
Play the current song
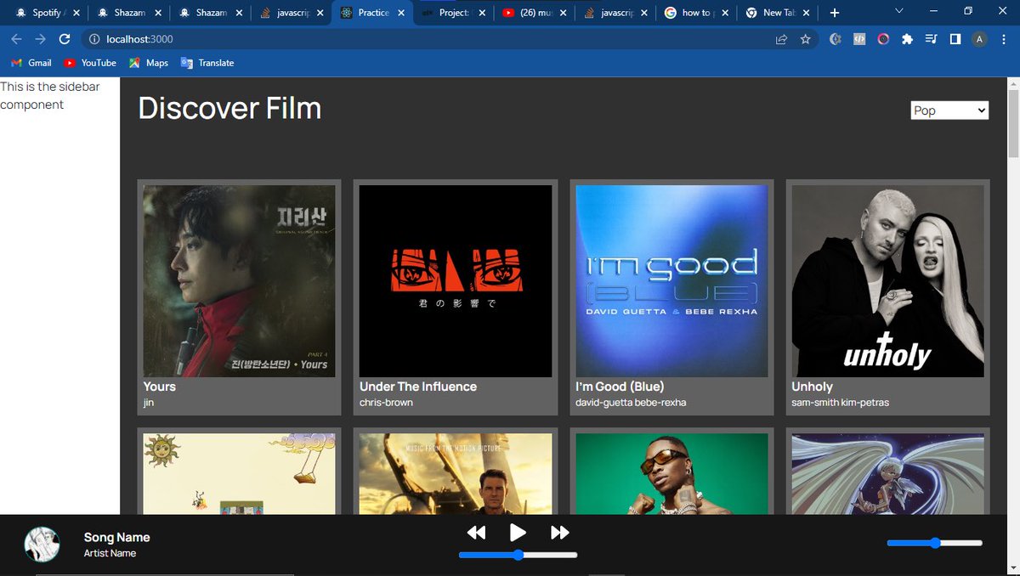[x=518, y=533]
